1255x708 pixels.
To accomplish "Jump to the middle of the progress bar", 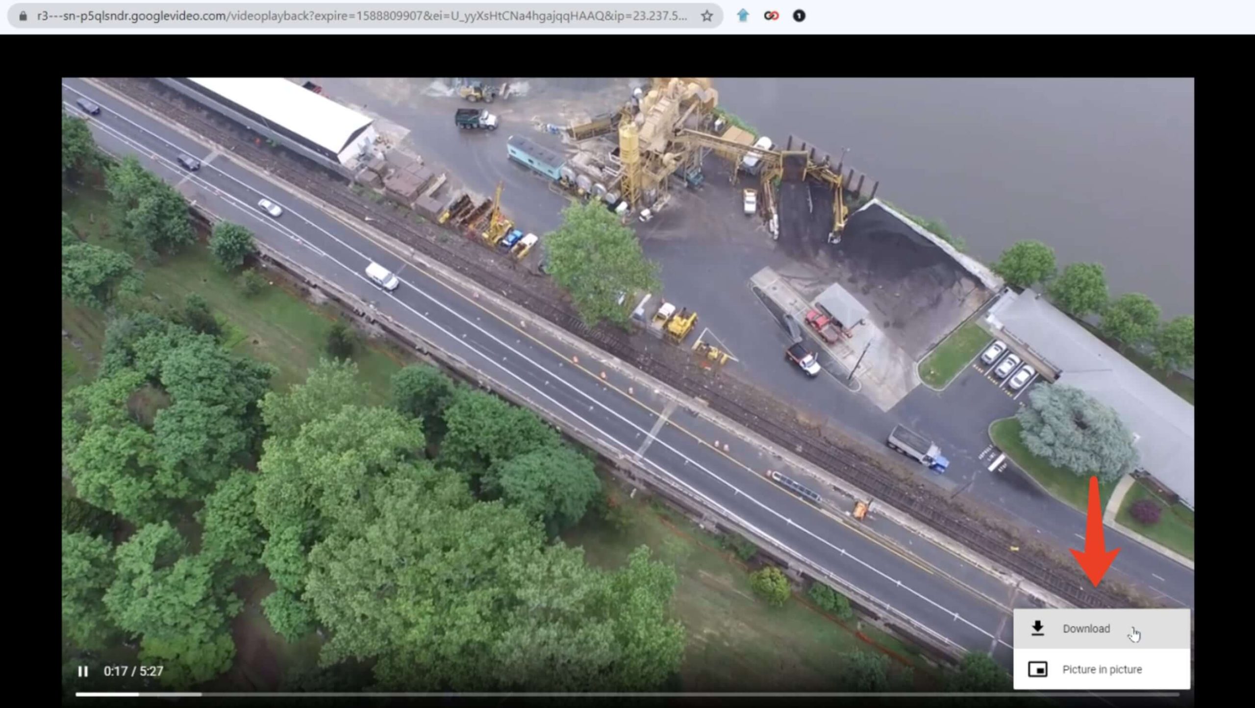I will [627, 694].
